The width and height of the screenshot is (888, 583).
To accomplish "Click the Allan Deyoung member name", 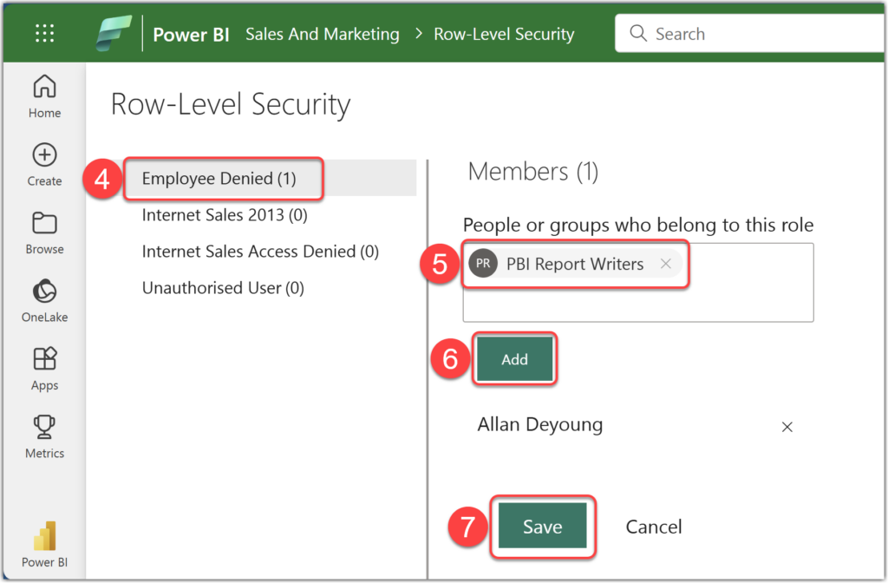I will pyautogui.click(x=539, y=424).
